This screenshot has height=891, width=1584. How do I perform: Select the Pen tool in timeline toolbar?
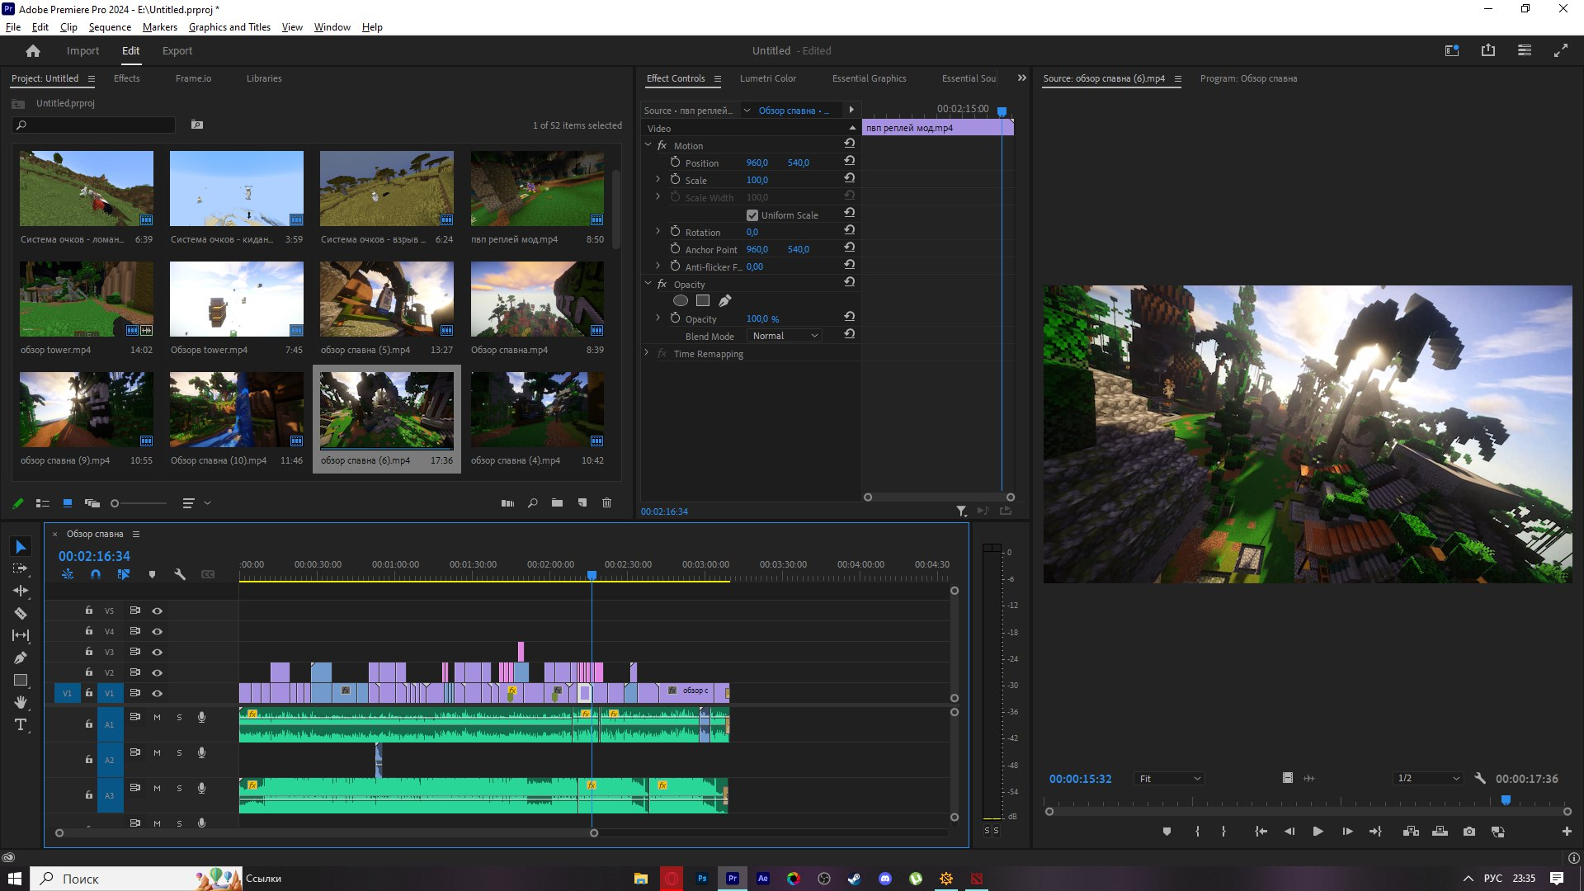click(21, 658)
